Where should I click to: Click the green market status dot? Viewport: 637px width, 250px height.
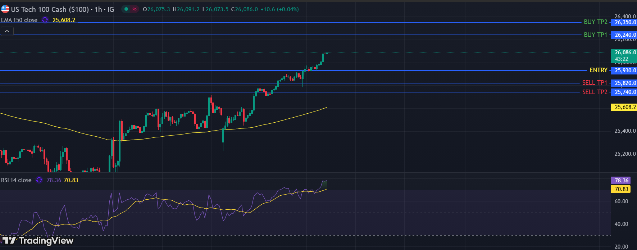tap(126, 9)
